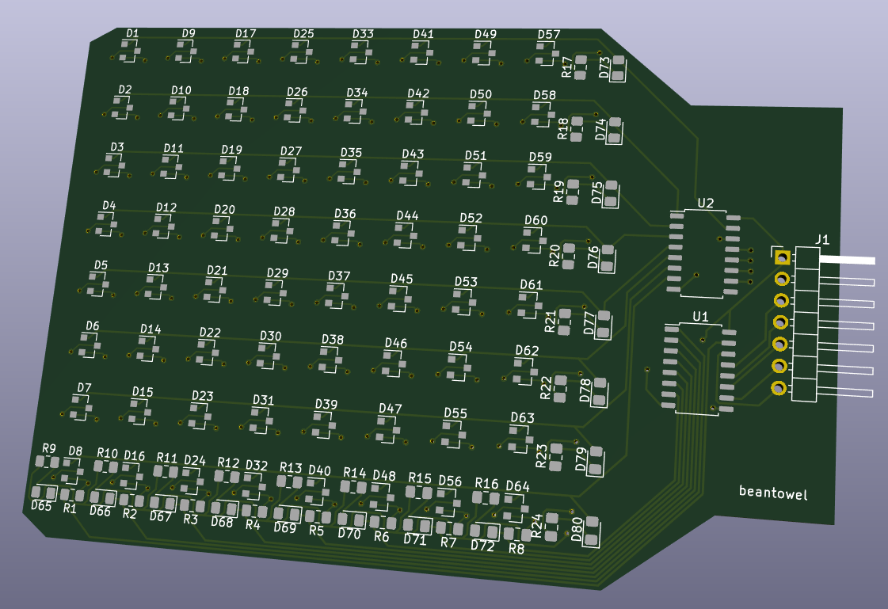Click the U1 IC body

pyautogui.click(x=699, y=368)
